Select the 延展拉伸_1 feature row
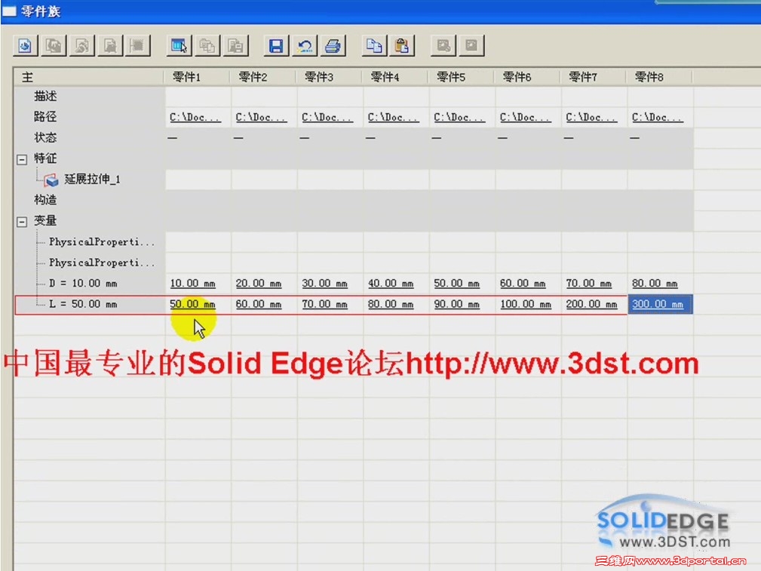The height and width of the screenshot is (571, 761). pos(92,180)
